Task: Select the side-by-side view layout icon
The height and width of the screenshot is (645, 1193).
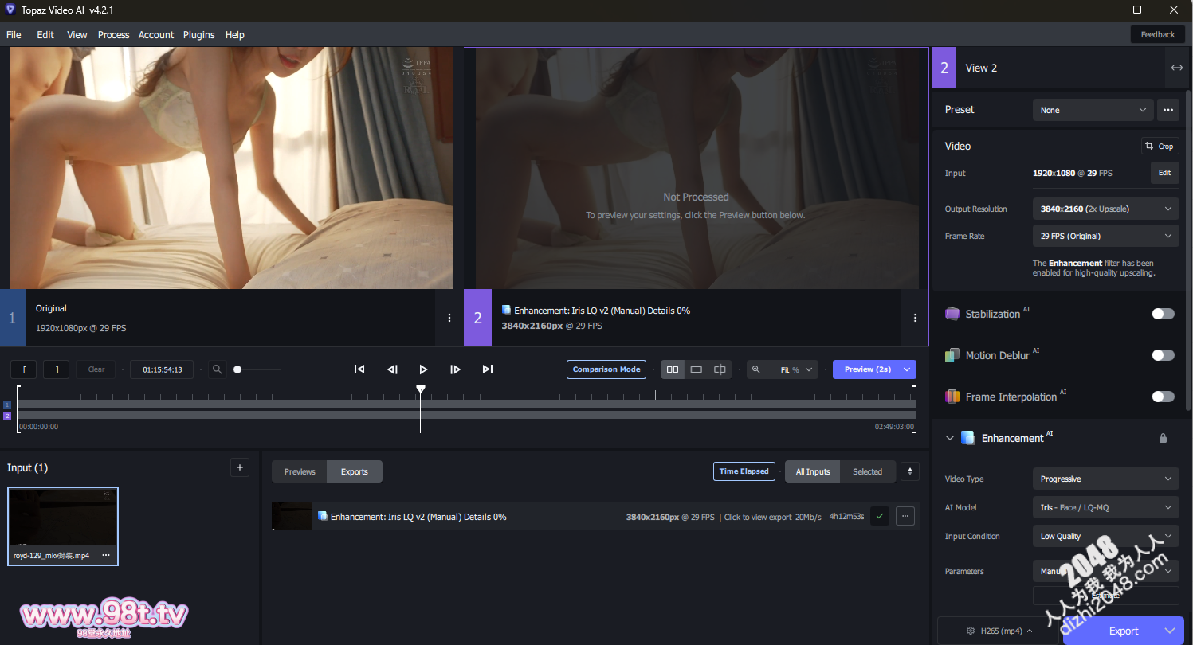Action: coord(673,369)
